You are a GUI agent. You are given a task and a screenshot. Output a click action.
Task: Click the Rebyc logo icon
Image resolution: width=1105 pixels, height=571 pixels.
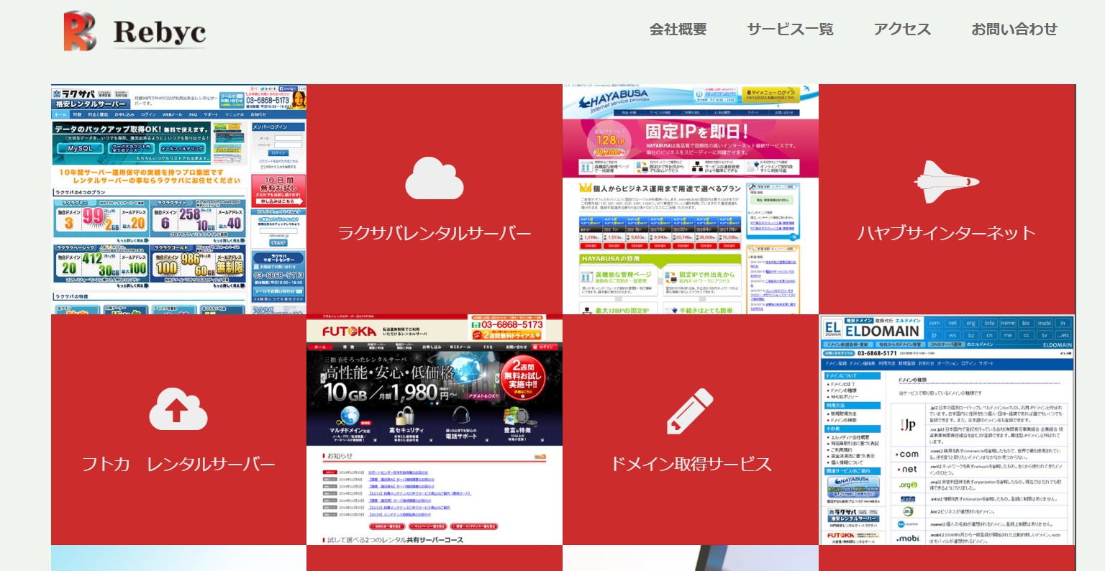(x=80, y=31)
